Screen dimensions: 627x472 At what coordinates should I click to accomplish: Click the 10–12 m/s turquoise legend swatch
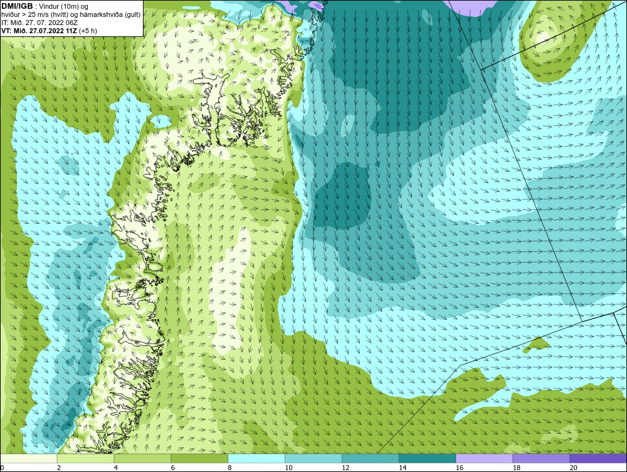tap(313, 458)
